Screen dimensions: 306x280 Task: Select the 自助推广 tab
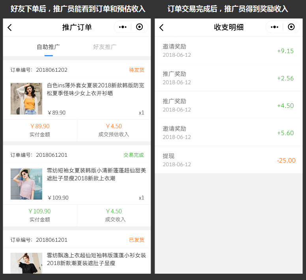click(x=49, y=47)
